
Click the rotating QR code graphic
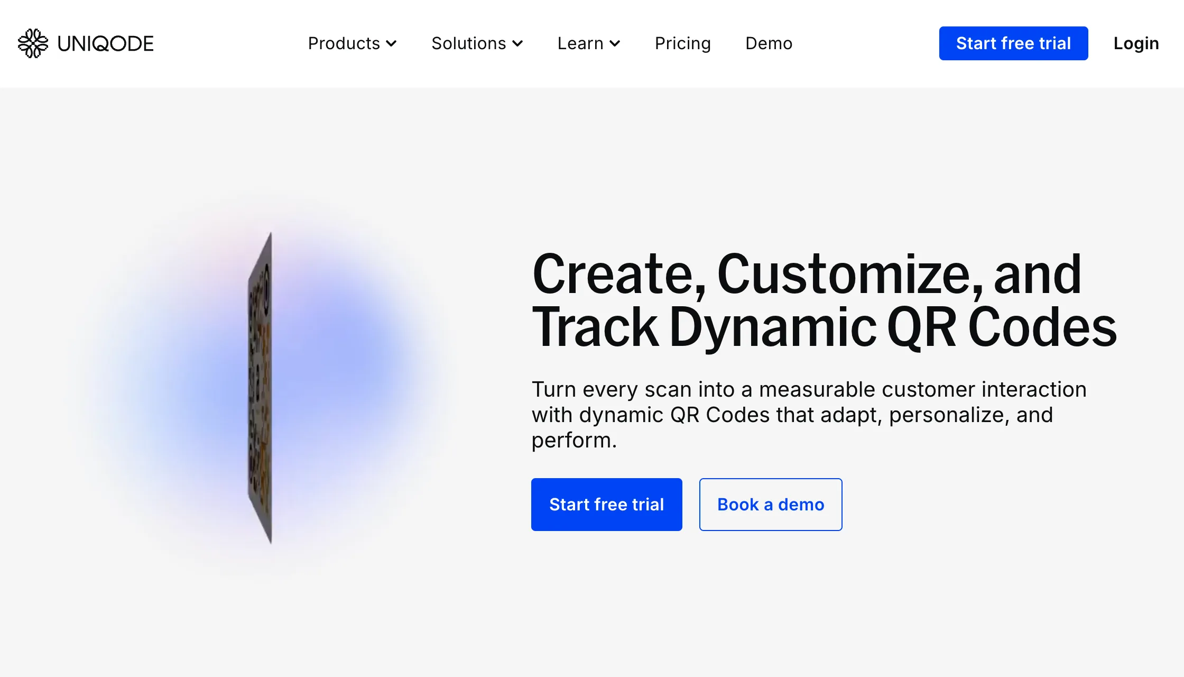click(260, 388)
